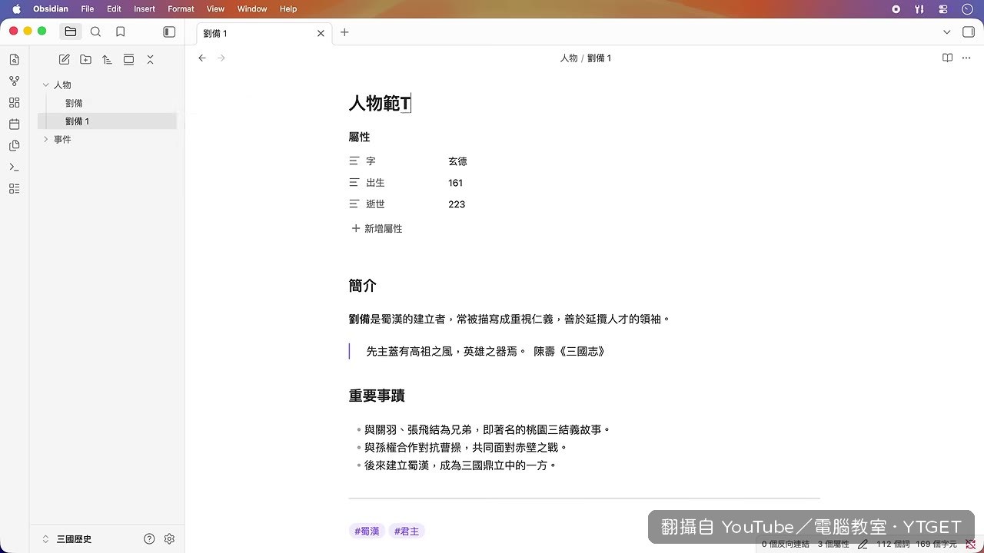Open macOS Control Center in menu bar
This screenshot has height=553, width=984.
(x=943, y=9)
